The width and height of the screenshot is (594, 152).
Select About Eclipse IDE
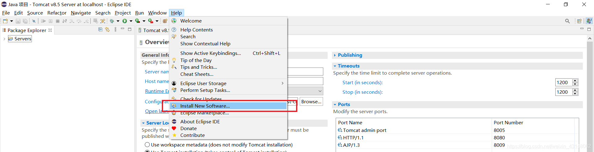click(228, 121)
